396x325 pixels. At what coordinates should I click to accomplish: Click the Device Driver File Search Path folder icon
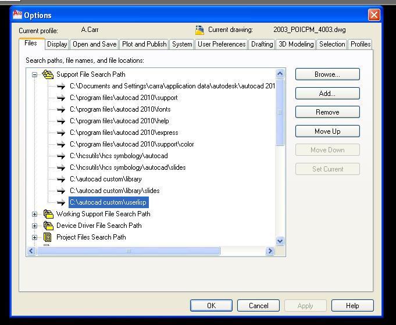(48, 226)
